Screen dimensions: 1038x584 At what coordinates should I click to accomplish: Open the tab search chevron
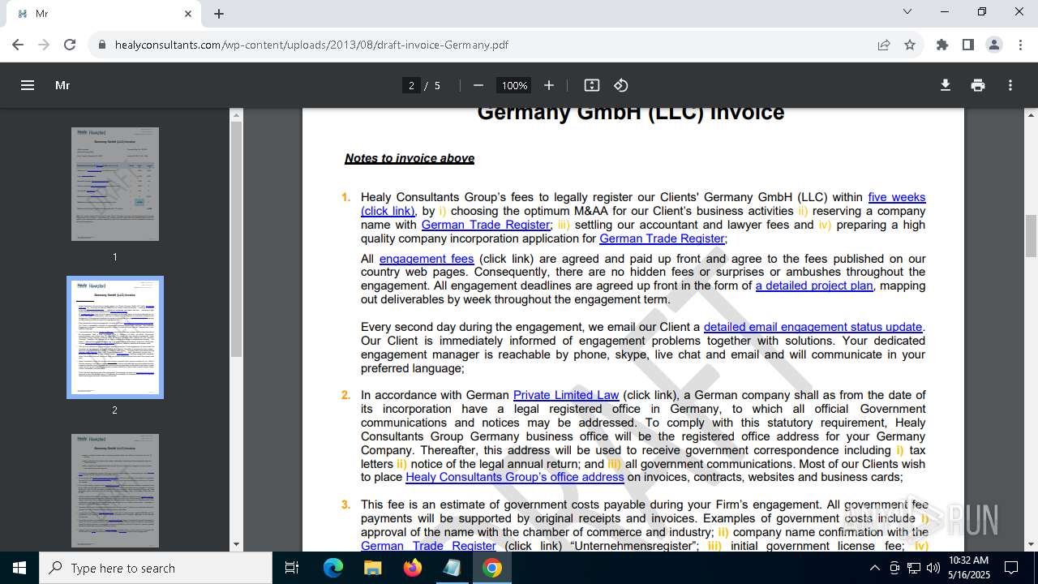907,11
